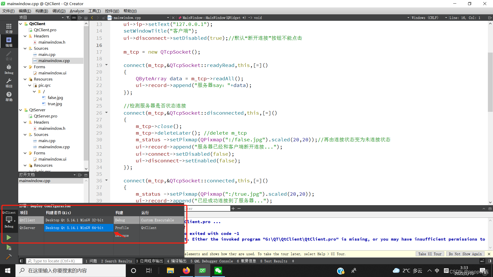Open the Application Output tab (应用程序输出)
The width and height of the screenshot is (493, 277).
click(x=149, y=261)
